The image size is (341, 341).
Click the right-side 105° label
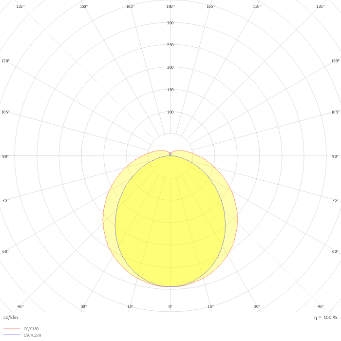tap(335, 112)
